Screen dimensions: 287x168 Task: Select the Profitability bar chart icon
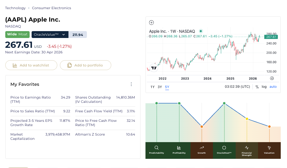coord(179,148)
